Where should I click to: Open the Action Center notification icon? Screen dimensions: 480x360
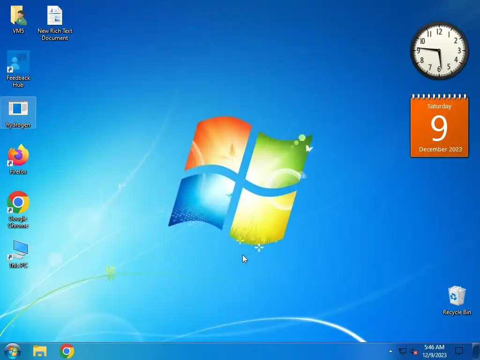pyautogui.click(x=459, y=351)
